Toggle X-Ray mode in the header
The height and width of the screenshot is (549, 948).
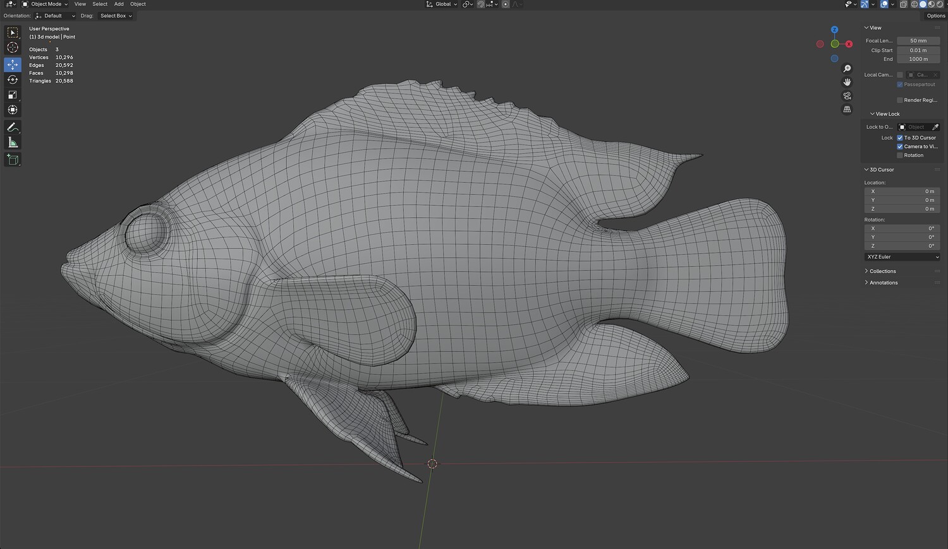(x=904, y=4)
